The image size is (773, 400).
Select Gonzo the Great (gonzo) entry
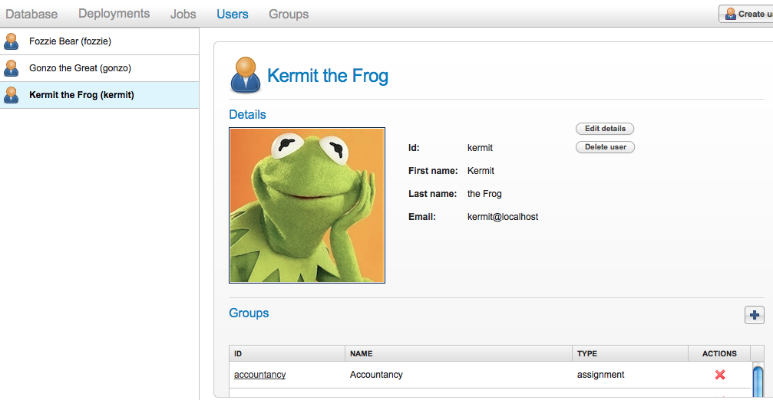pos(80,68)
